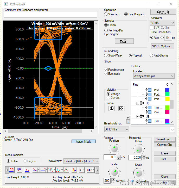Select the yellow-cross point slope measurement icon
This screenshot has width=179, height=188.
point(74,170)
